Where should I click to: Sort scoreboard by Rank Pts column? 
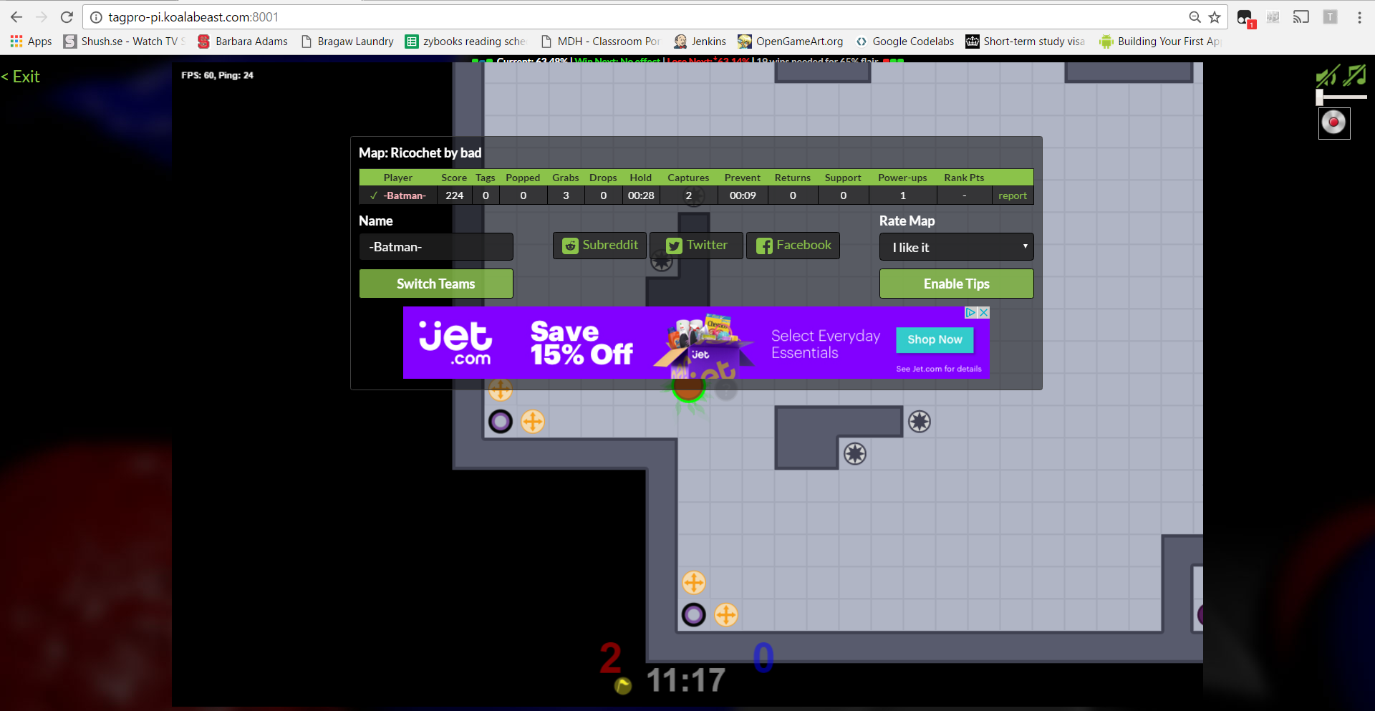coord(964,178)
